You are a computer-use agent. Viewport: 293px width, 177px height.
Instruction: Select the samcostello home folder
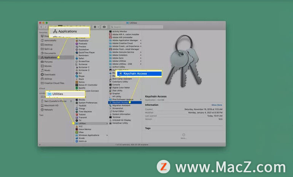click(49, 41)
